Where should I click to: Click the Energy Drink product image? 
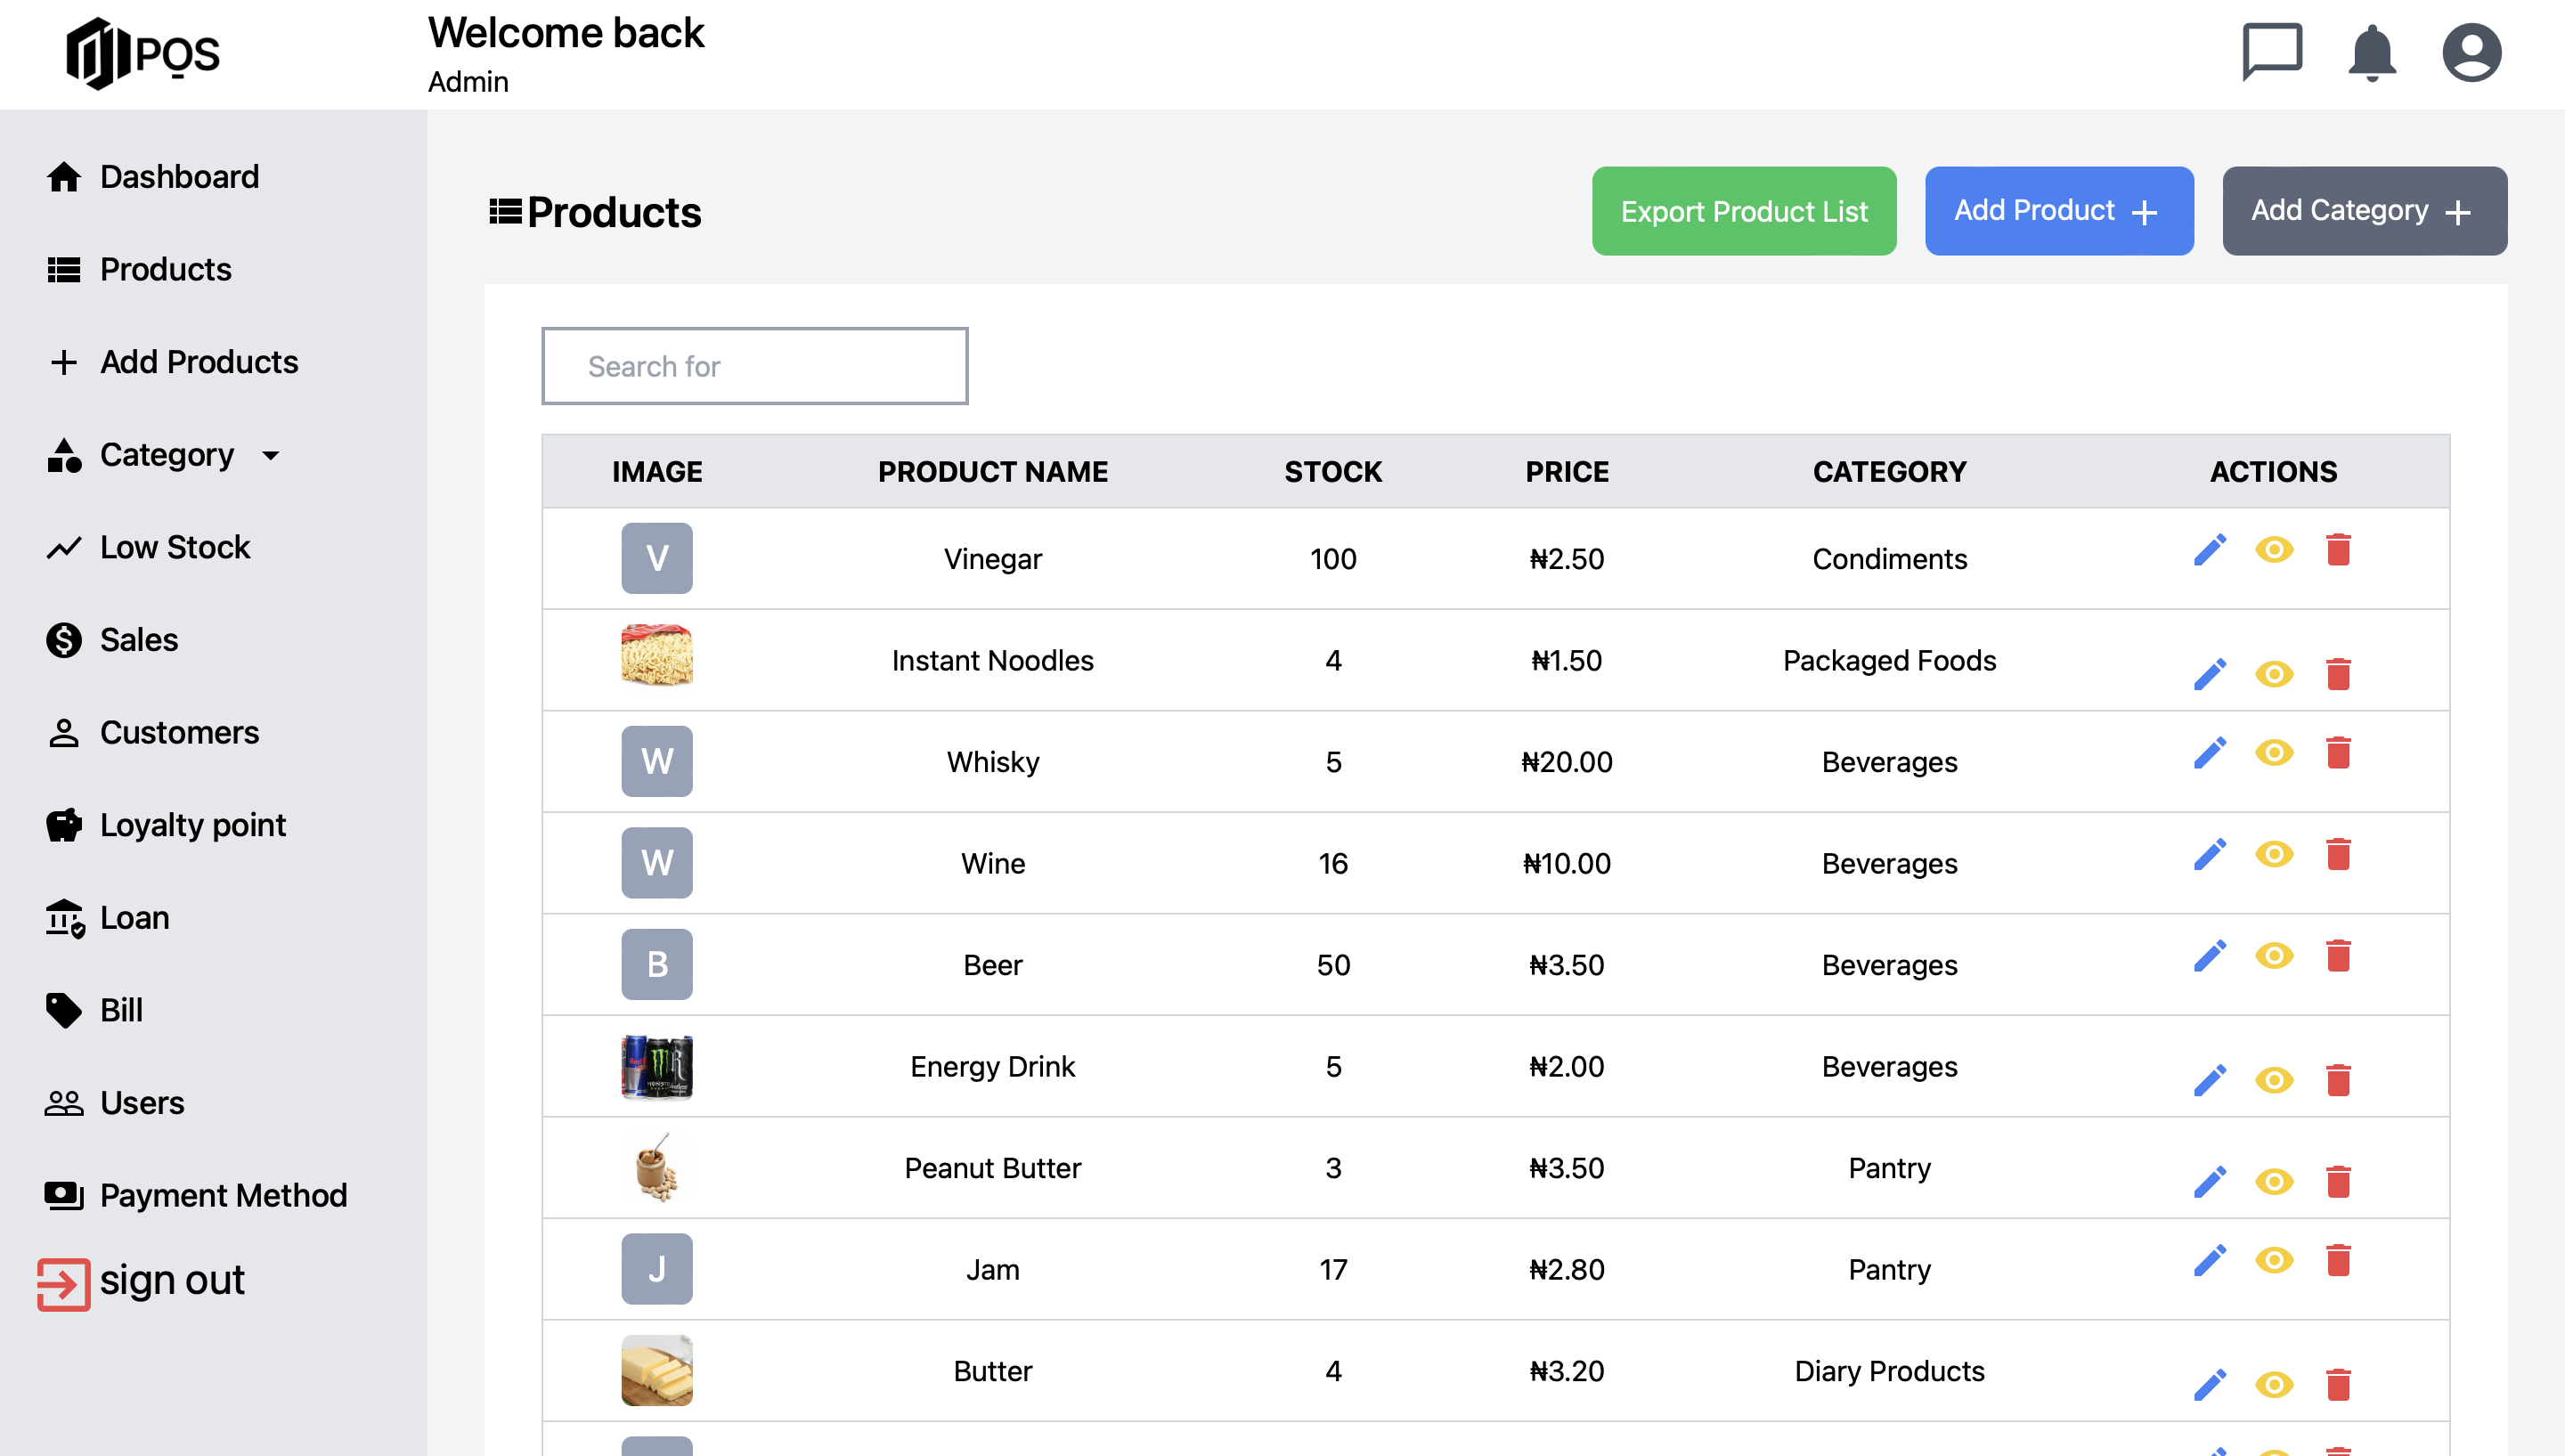coord(657,1067)
